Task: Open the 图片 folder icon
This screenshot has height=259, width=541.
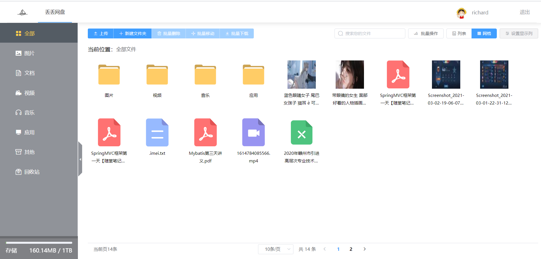Action: (x=109, y=75)
